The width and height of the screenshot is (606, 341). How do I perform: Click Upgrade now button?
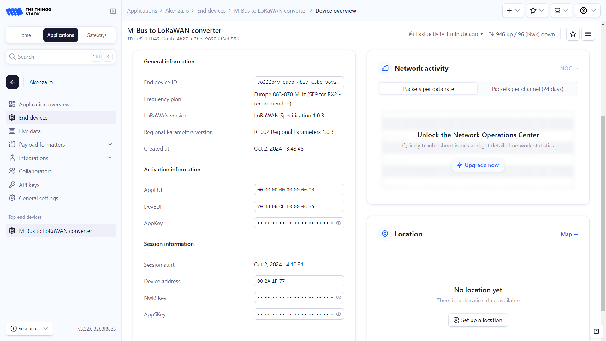coord(478,165)
